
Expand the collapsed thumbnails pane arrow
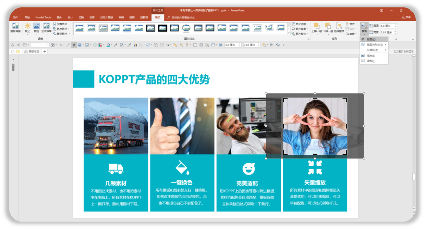(x=13, y=59)
